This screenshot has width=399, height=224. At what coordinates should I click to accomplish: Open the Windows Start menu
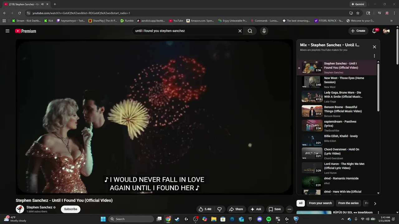pyautogui.click(x=103, y=219)
